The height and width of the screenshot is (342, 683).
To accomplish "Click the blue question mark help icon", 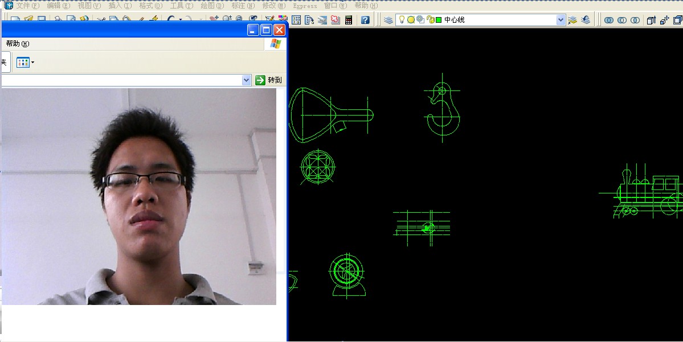I will [365, 20].
